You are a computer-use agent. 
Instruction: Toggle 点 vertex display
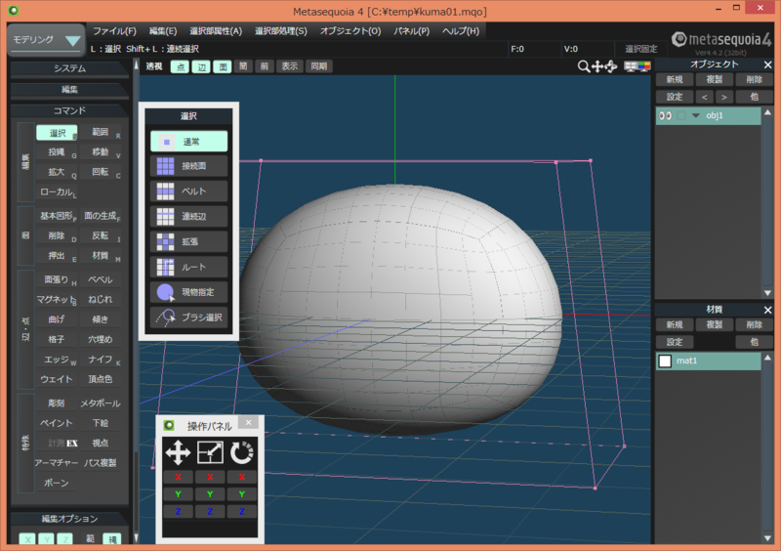(181, 66)
